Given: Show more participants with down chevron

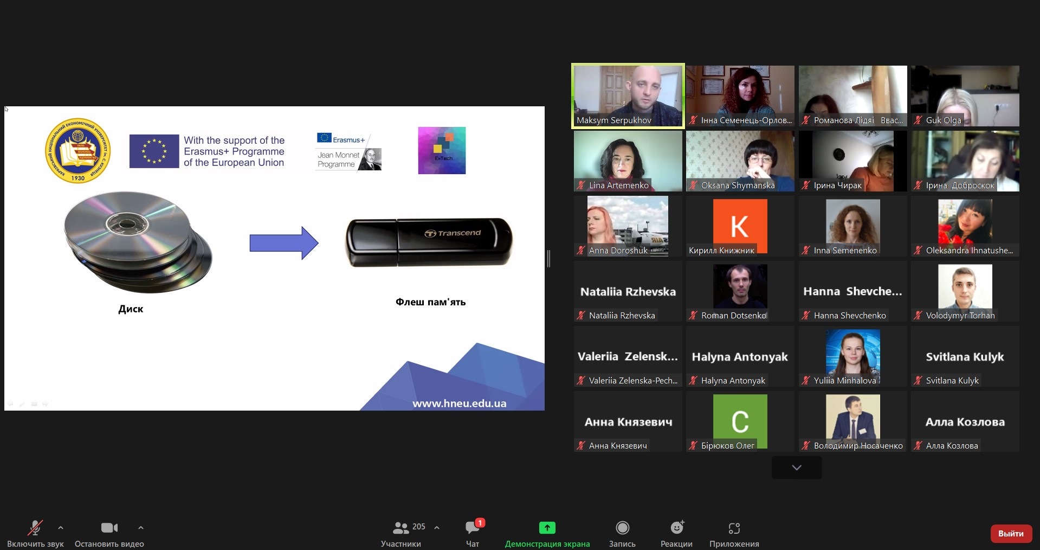Looking at the screenshot, I should [x=796, y=468].
